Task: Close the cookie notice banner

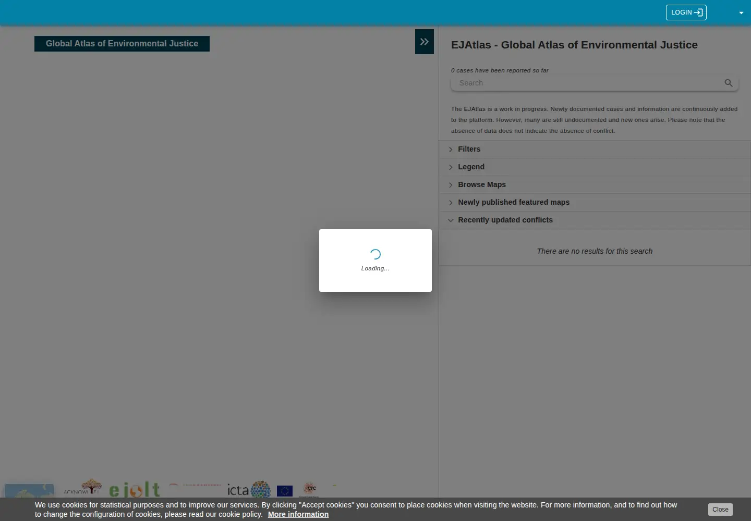Action: [x=720, y=510]
